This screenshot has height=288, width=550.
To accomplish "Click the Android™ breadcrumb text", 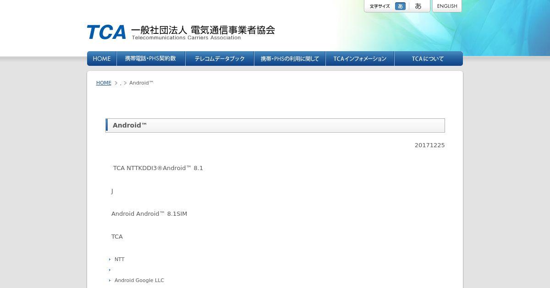I will [x=141, y=83].
